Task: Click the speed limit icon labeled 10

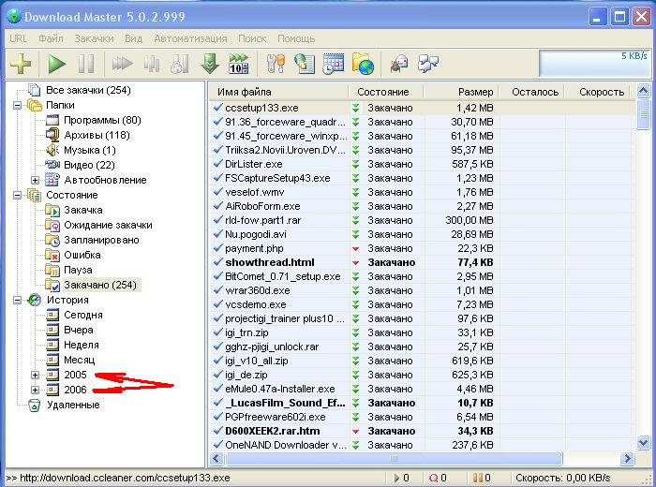Action: (x=238, y=64)
